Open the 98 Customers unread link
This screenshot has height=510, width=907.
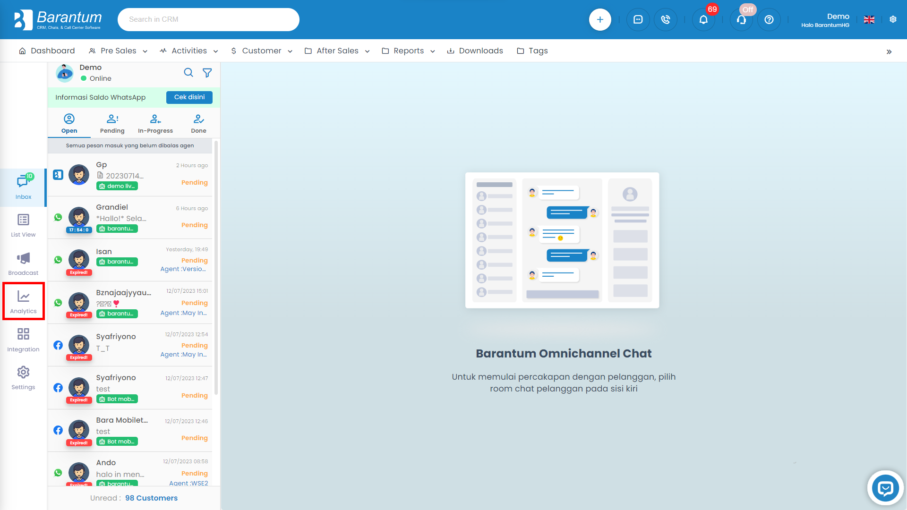pos(151,498)
